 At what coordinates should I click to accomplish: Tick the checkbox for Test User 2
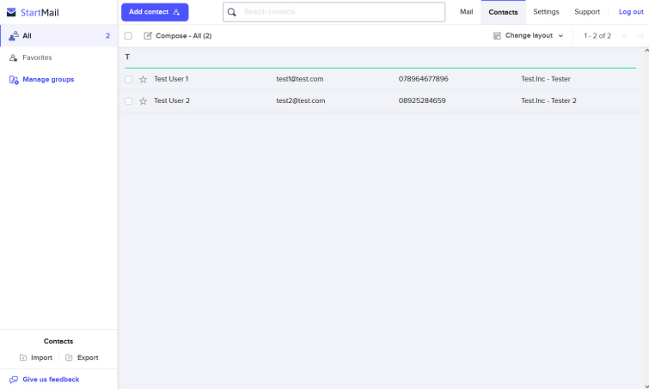point(128,101)
